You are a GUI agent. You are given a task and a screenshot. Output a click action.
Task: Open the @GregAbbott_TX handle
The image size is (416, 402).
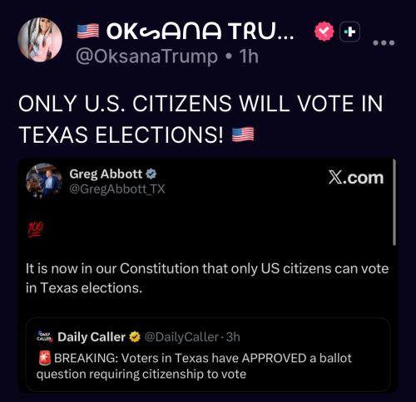tap(117, 189)
